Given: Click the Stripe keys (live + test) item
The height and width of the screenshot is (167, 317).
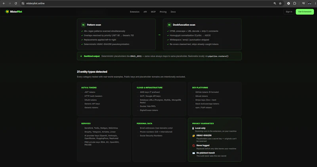Looking at the screenshot, I should pyautogui.click(x=206, y=100).
